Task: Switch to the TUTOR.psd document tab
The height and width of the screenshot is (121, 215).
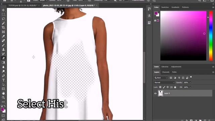Action: [23, 5]
